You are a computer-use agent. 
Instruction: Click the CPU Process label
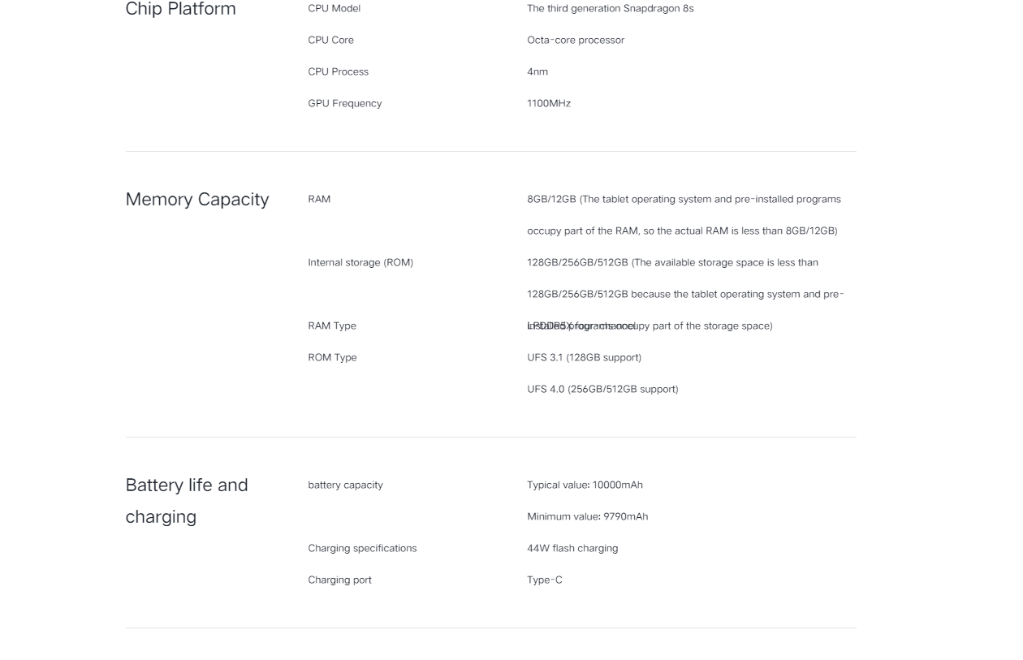(338, 71)
